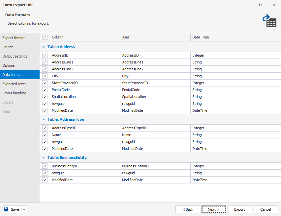Go to the Source step

20,47
